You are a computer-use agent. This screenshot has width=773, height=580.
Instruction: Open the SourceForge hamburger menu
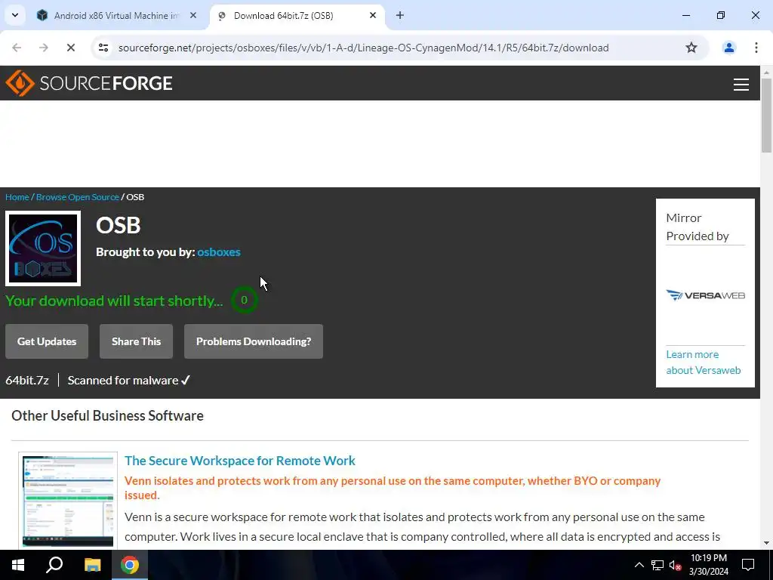(x=741, y=85)
